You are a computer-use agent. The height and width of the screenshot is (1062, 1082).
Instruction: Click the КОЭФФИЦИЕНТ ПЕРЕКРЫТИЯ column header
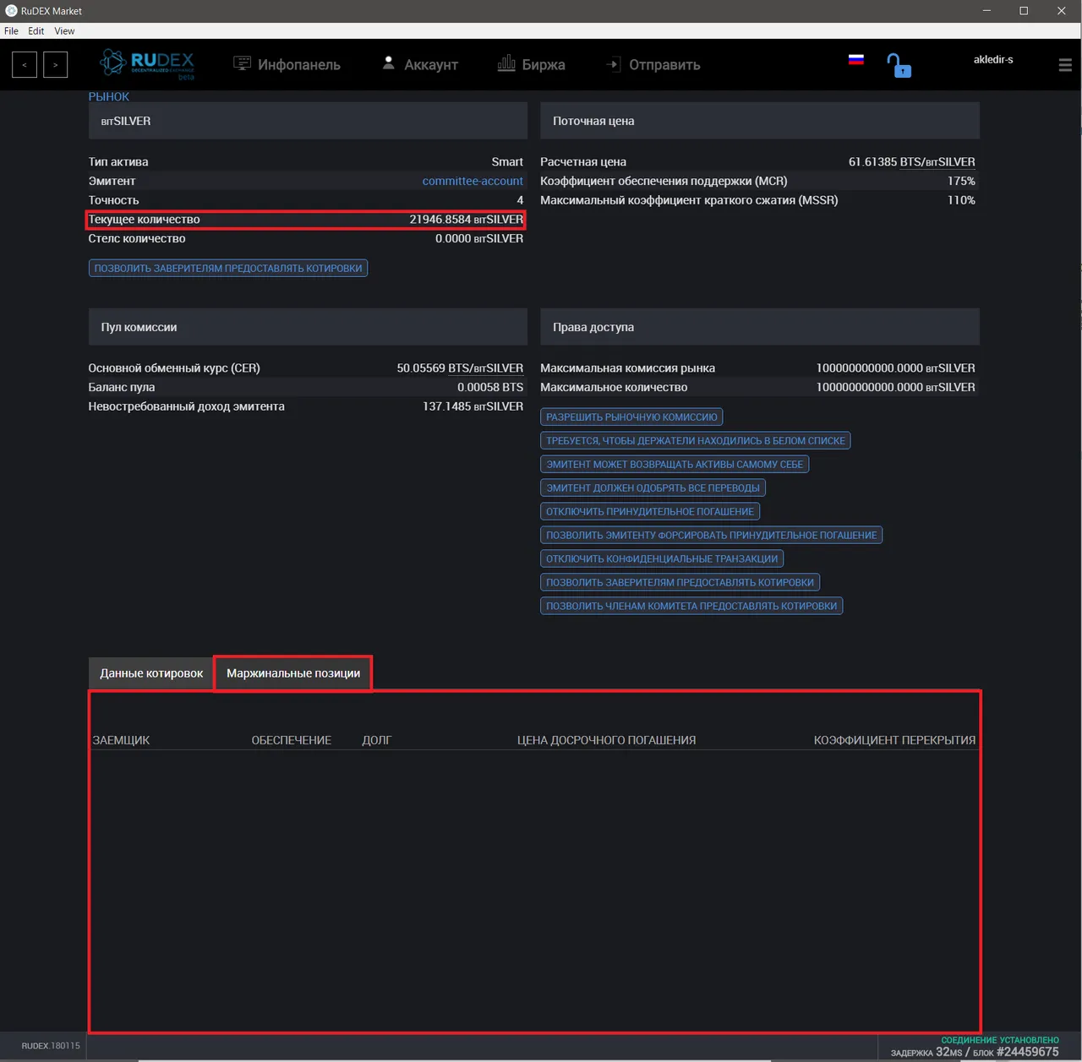894,740
